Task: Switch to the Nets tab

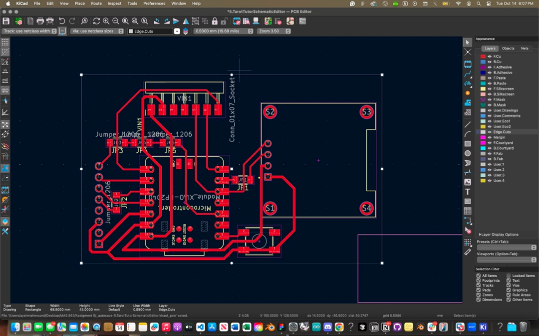Action: [x=525, y=48]
